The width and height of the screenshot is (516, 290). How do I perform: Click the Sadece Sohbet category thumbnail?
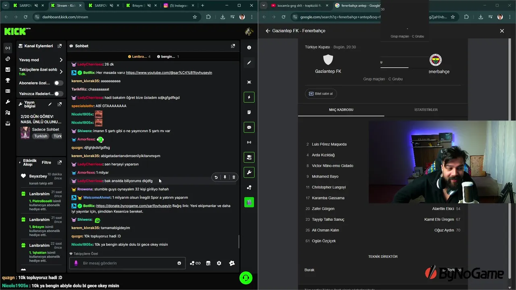pos(25,133)
